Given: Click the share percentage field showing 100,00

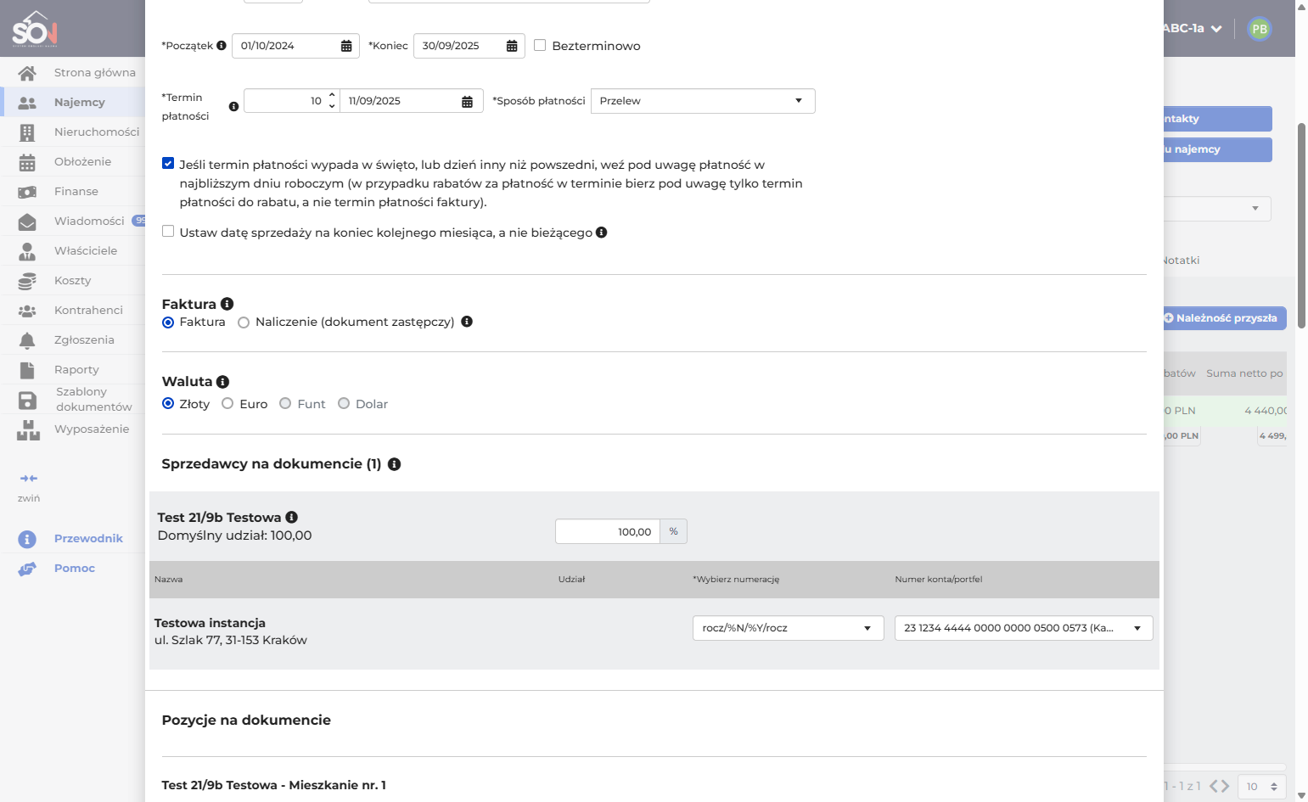Looking at the screenshot, I should [x=608, y=531].
